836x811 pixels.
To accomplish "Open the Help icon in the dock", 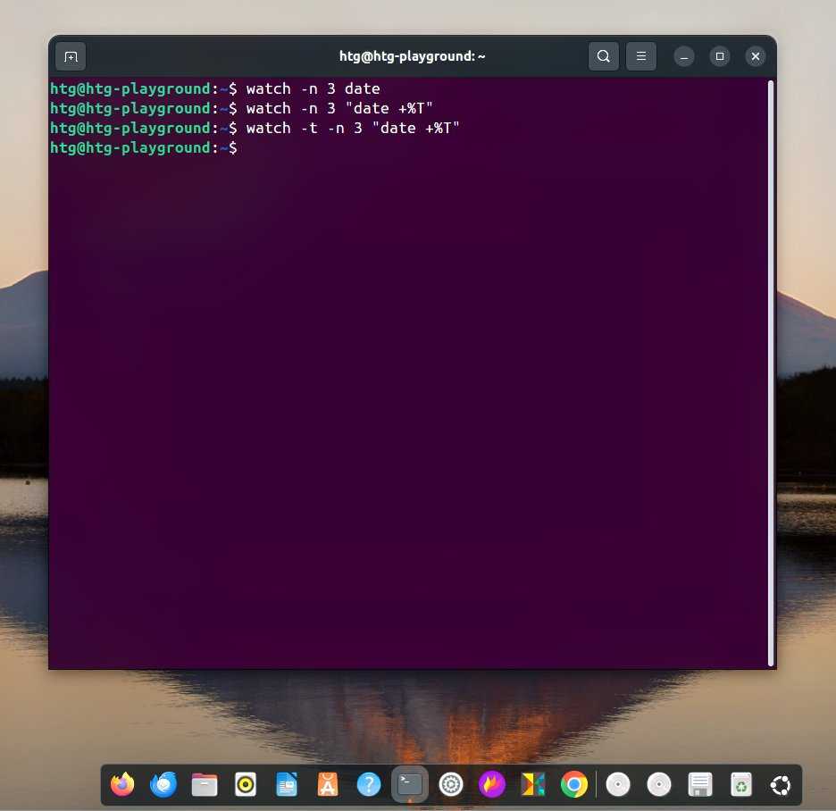I will click(x=368, y=785).
